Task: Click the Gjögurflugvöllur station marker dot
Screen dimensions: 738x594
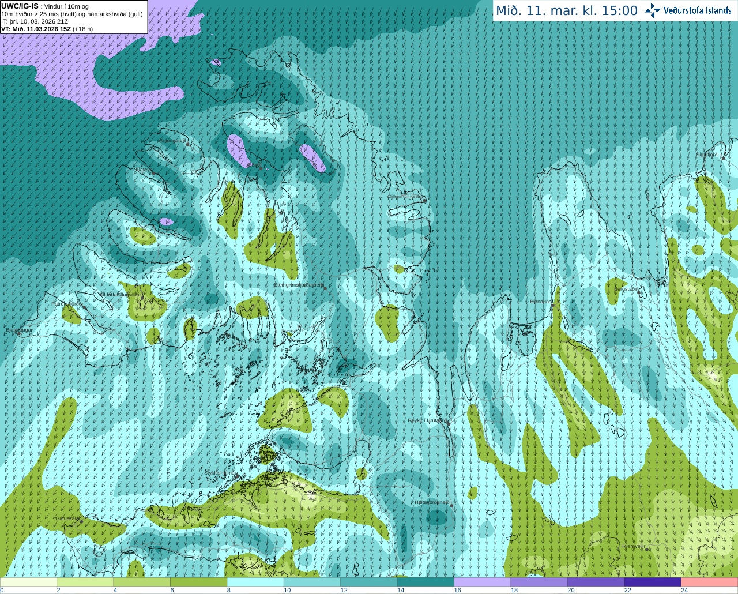Action: coord(424,201)
